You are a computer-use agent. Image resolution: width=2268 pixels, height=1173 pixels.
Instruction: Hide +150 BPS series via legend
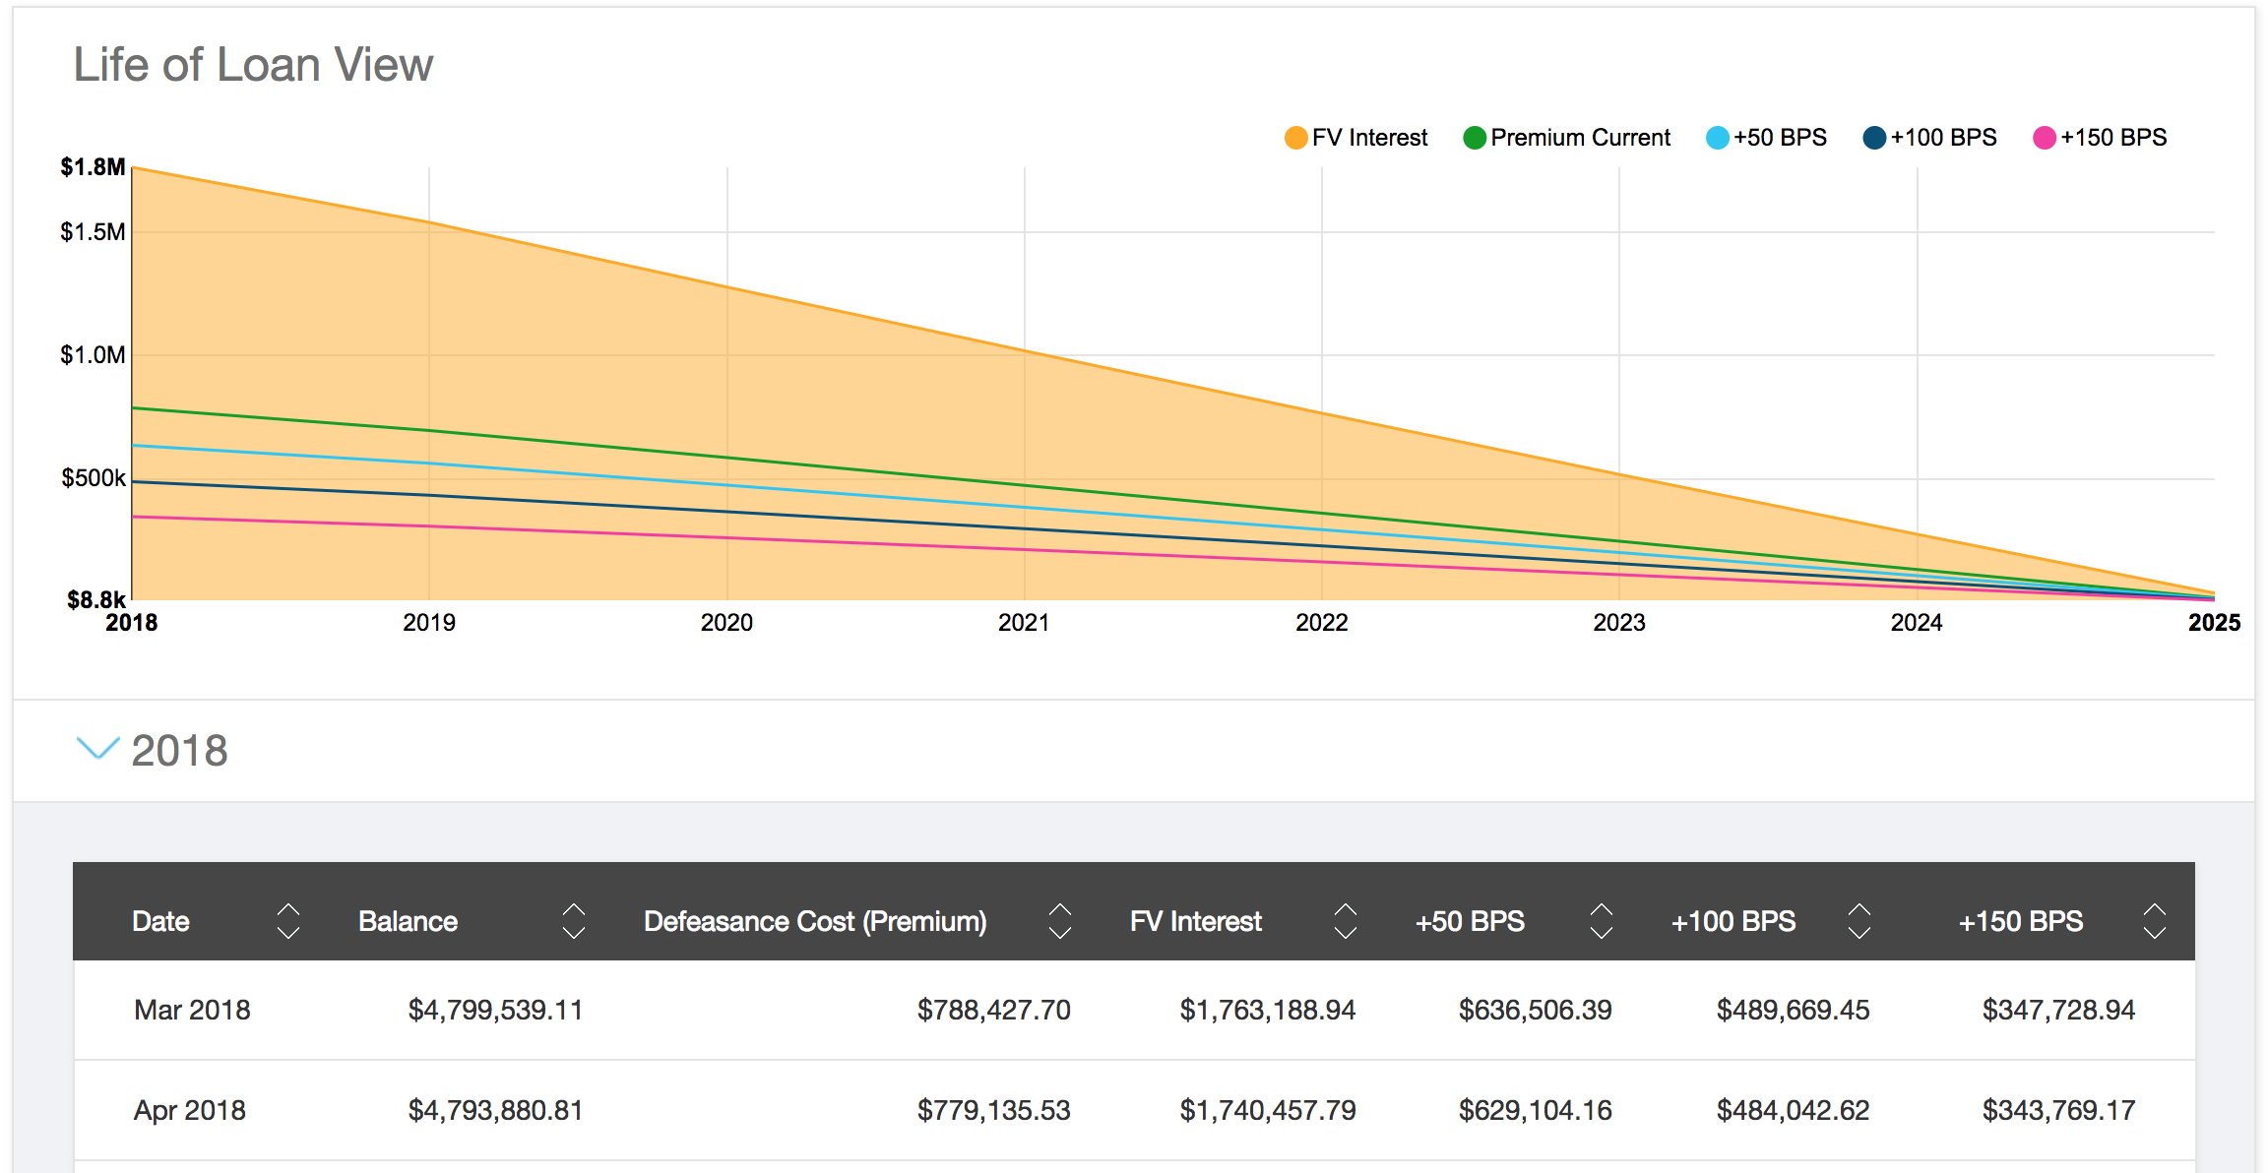click(x=2100, y=138)
